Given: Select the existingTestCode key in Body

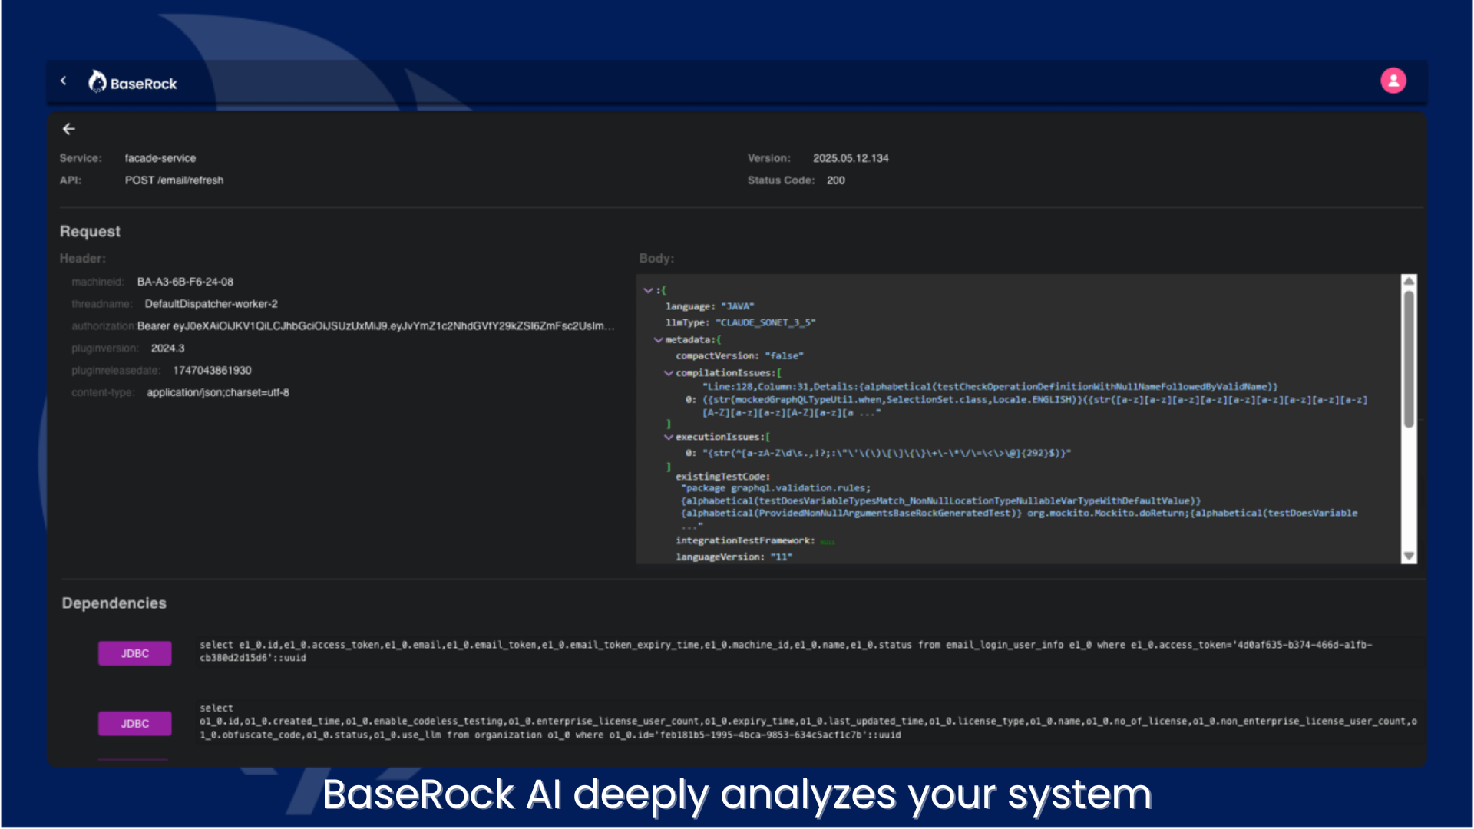Looking at the screenshot, I should click(x=722, y=477).
